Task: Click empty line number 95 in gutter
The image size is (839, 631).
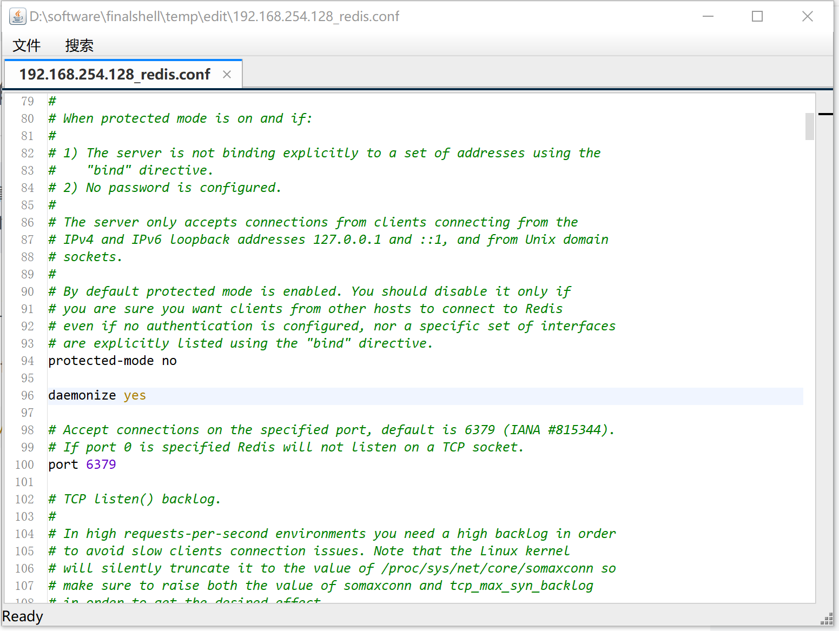Action: click(x=28, y=378)
